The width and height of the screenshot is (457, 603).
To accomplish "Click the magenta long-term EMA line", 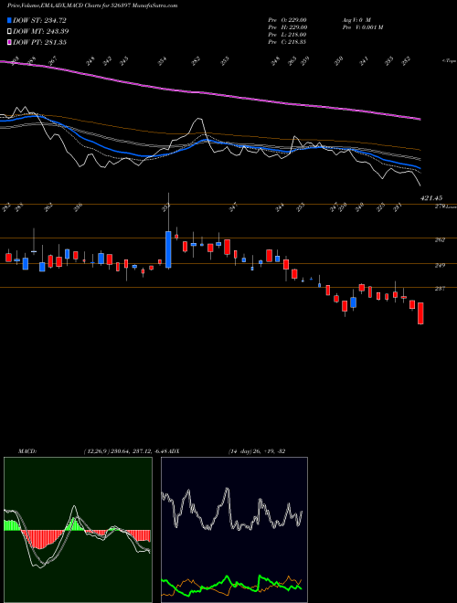I will (x=209, y=92).
